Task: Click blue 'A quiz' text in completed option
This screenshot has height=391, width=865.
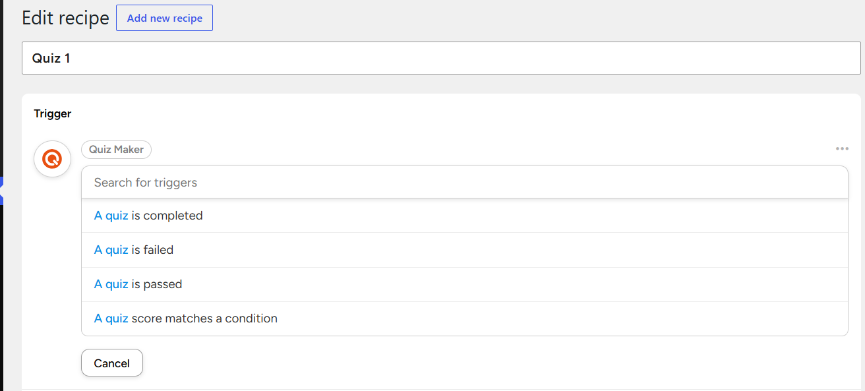Action: (x=111, y=216)
